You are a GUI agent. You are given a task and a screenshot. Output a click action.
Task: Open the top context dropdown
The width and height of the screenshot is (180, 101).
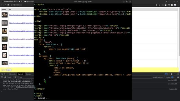coord(10,77)
